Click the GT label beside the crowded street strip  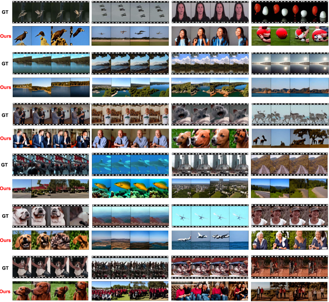(4, 165)
